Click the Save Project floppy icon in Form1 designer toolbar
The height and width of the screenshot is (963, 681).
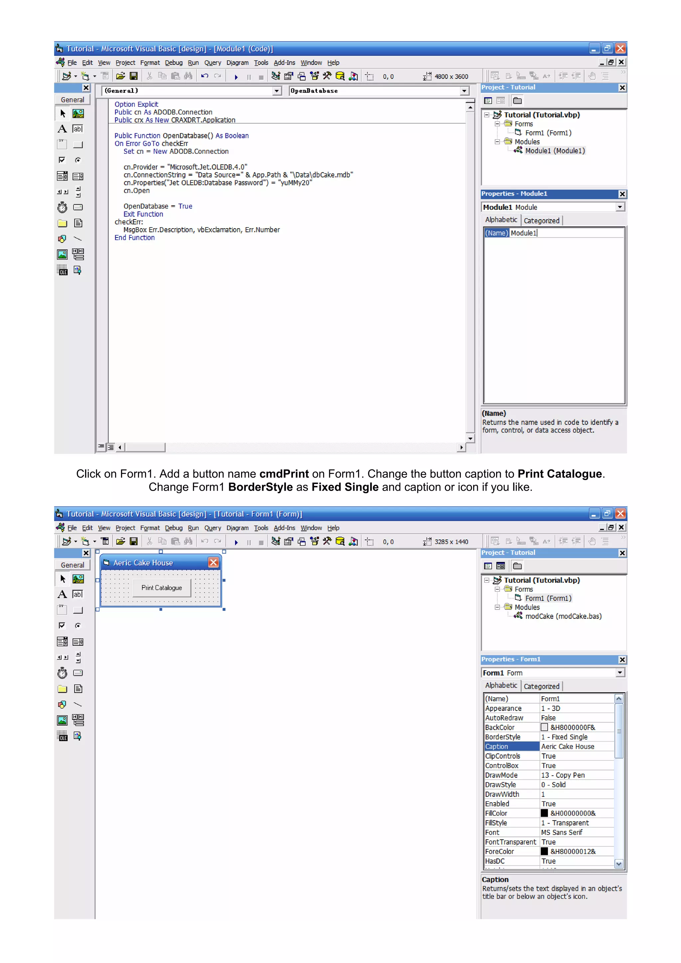tap(134, 542)
